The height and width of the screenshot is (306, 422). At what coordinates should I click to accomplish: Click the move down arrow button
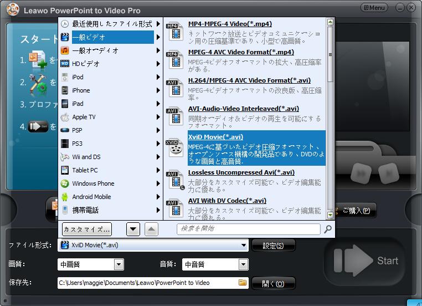(133, 229)
